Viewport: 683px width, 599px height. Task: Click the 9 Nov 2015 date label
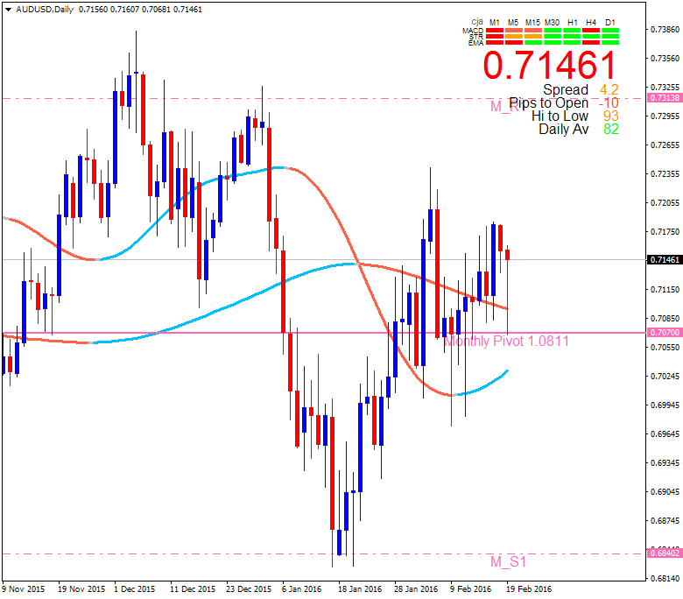tap(23, 589)
